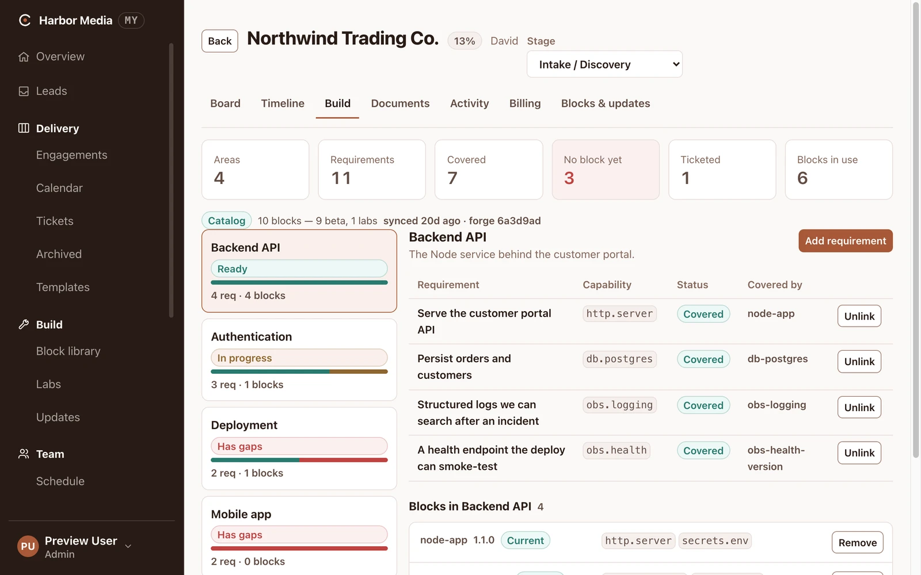Open Labs in the sidebar
This screenshot has width=921, height=575.
pyautogui.click(x=48, y=385)
